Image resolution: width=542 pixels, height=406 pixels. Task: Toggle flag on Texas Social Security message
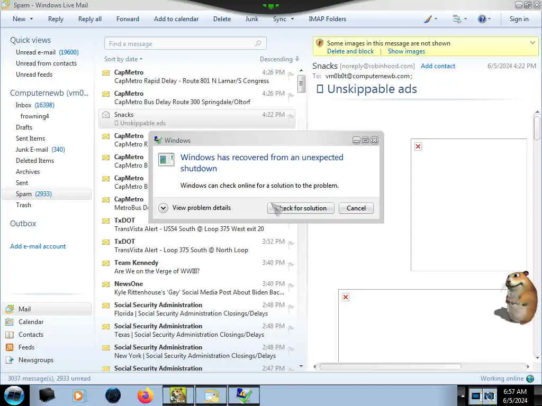[x=291, y=328]
